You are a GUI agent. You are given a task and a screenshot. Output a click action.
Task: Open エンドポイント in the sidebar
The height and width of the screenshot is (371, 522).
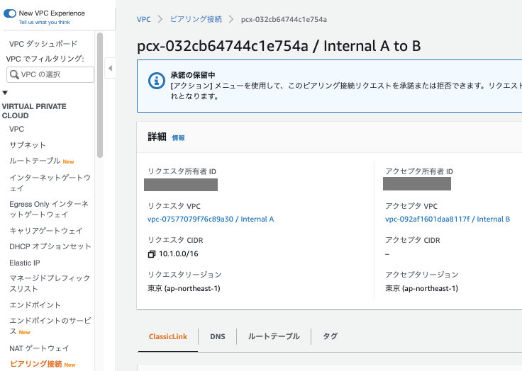coord(35,305)
